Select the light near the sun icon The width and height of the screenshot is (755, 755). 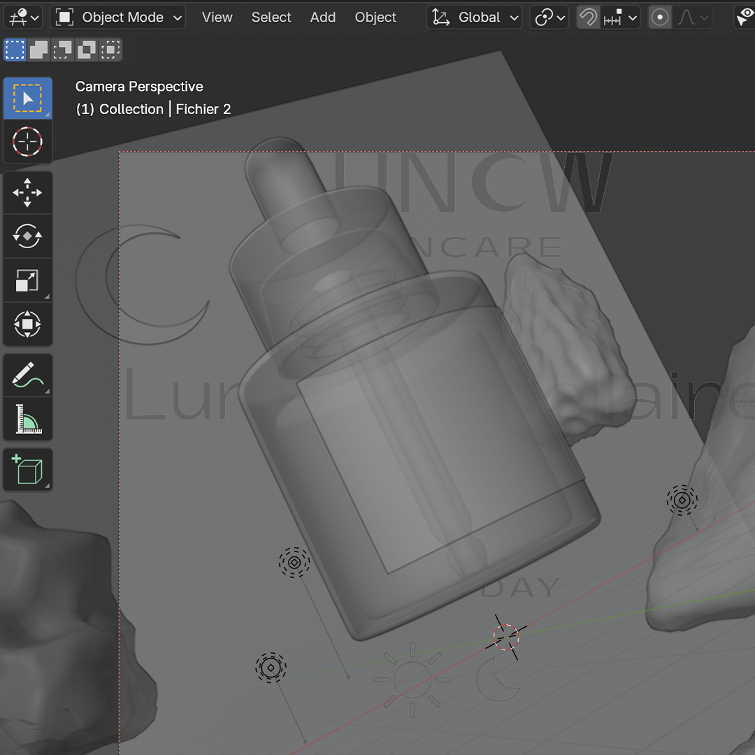(x=271, y=668)
